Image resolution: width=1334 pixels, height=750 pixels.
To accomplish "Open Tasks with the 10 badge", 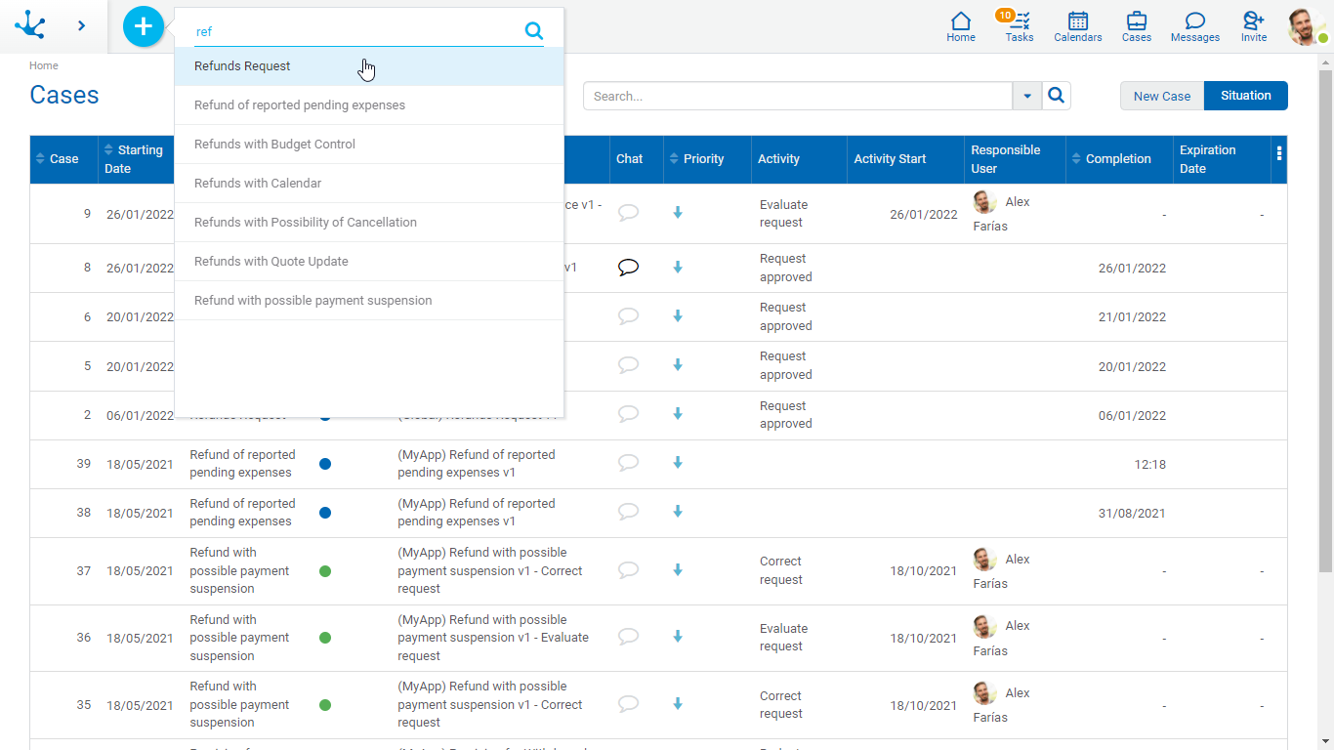I will click(1020, 26).
